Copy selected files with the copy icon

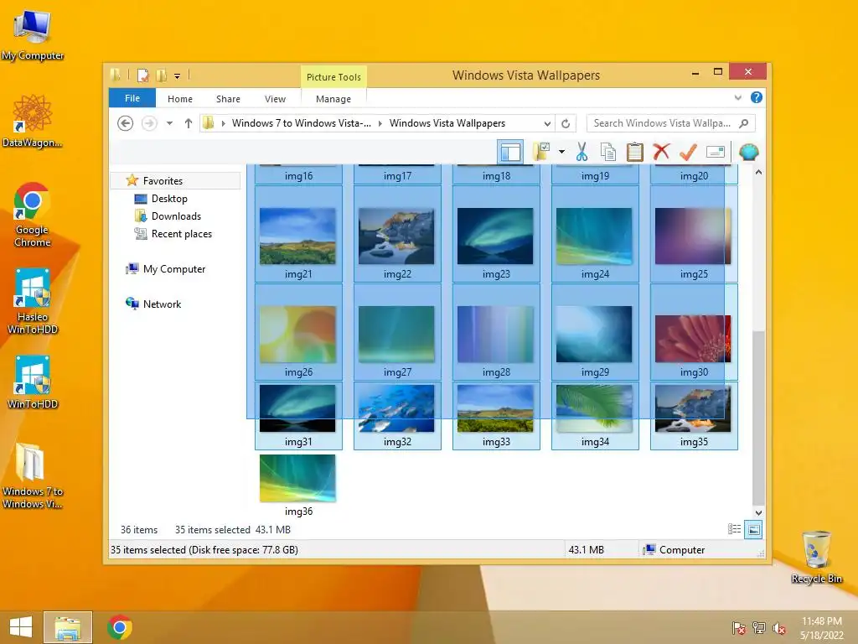tap(608, 152)
